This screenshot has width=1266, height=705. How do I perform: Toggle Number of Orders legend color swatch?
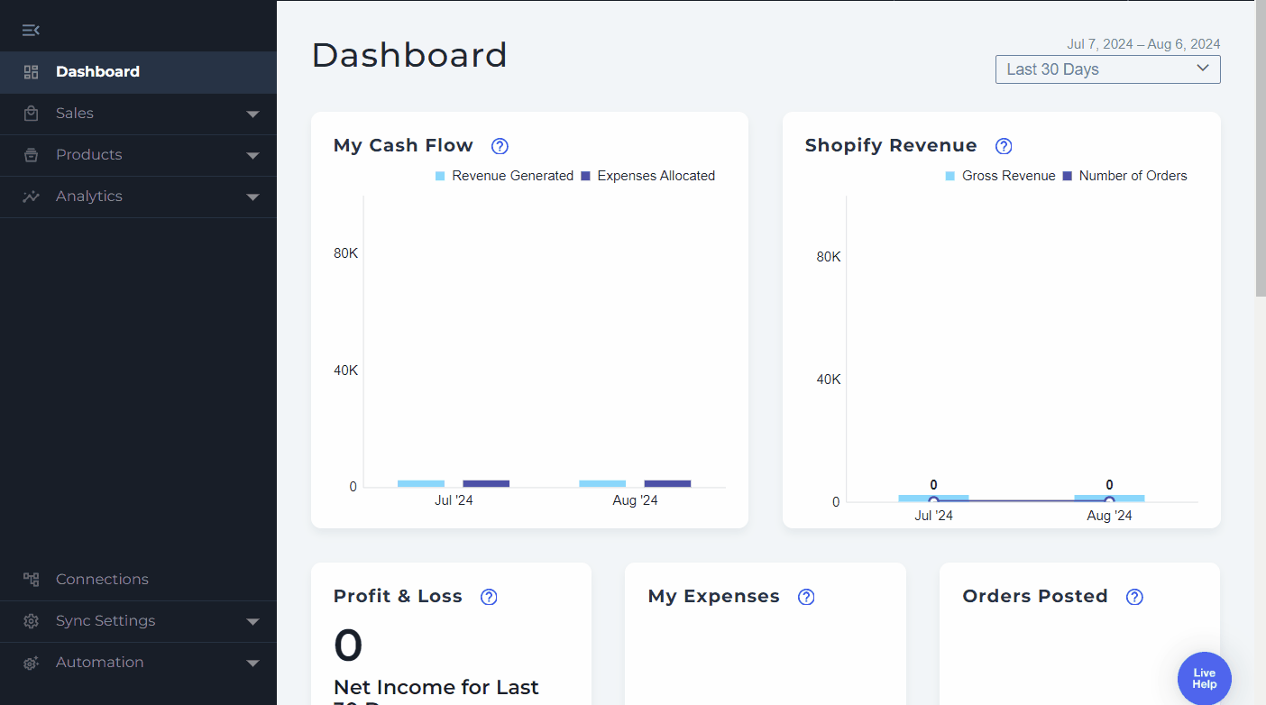point(1068,176)
